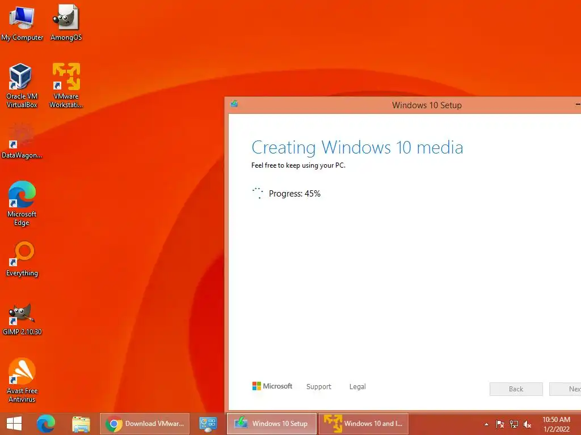Open the Windows Start button

tap(14, 424)
